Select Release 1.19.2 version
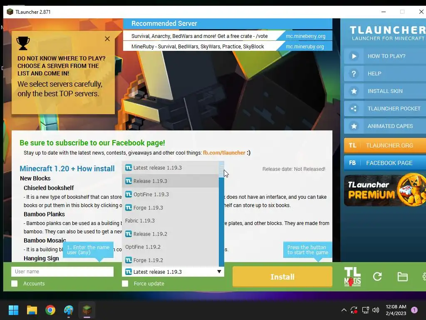This screenshot has width=426, height=320. click(x=170, y=234)
